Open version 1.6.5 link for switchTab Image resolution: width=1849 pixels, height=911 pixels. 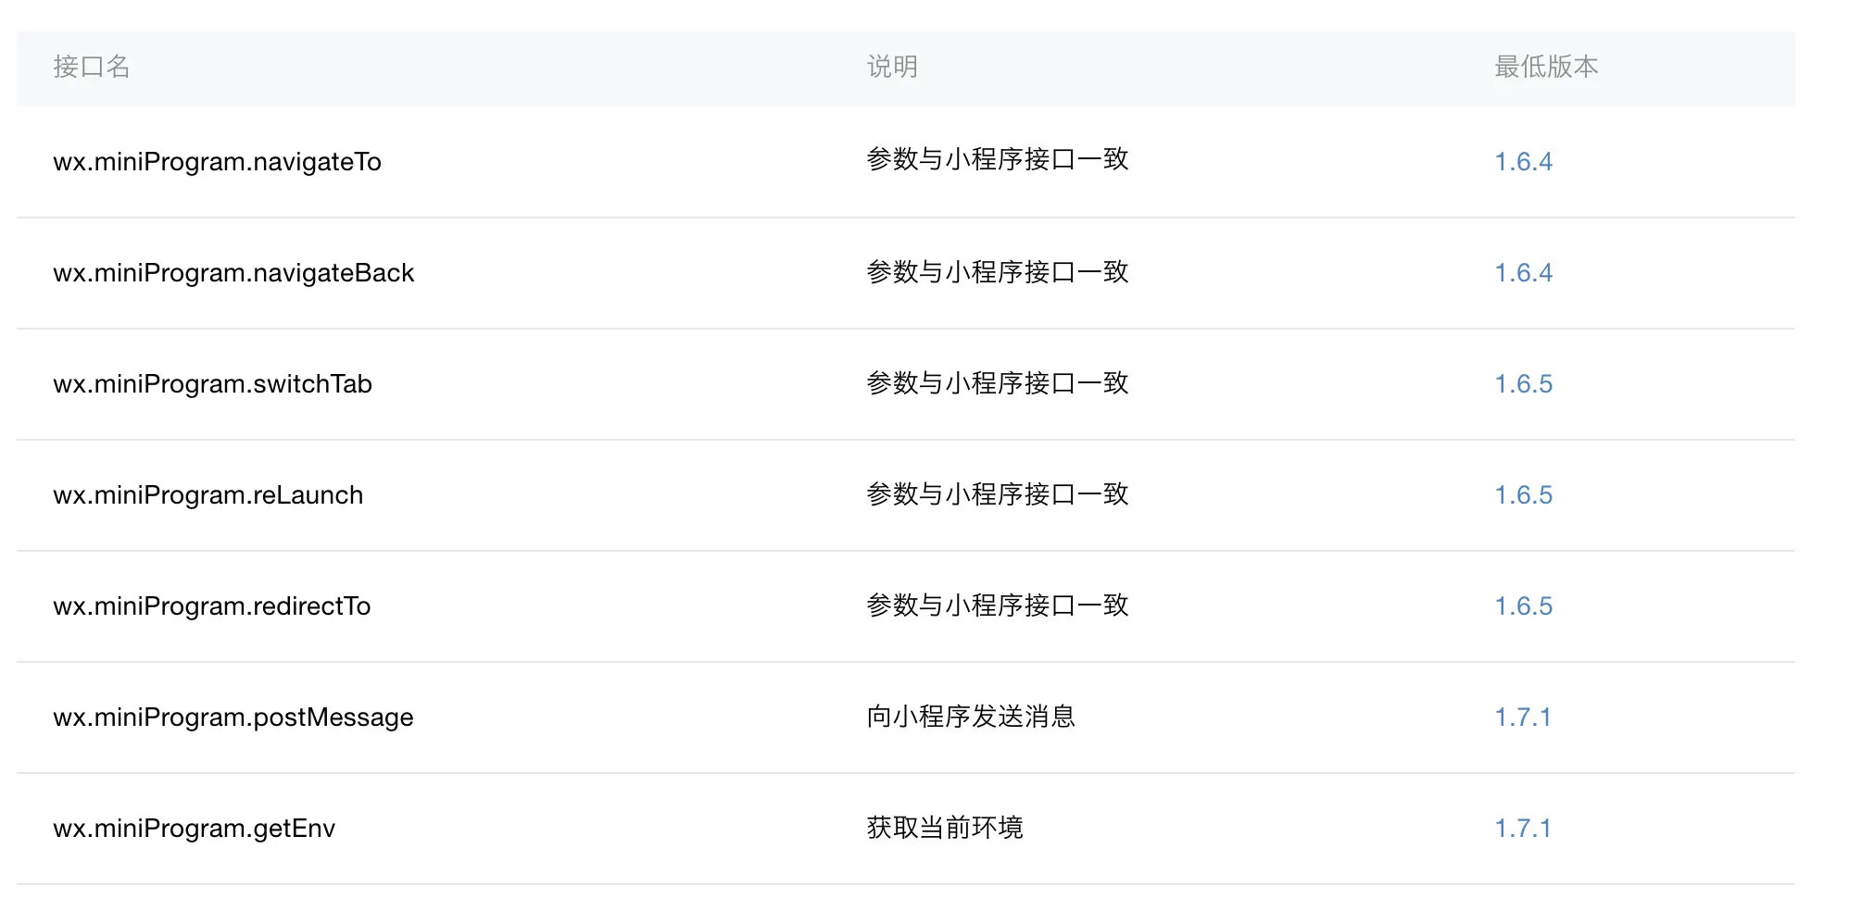pyautogui.click(x=1523, y=383)
